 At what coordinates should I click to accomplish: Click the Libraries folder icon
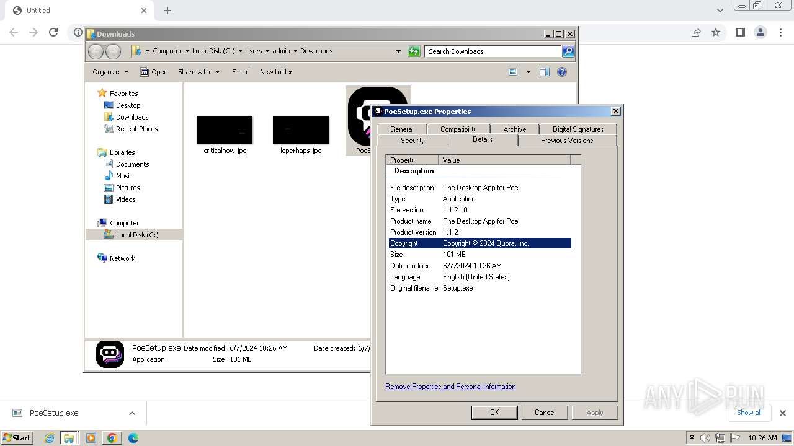tap(102, 152)
